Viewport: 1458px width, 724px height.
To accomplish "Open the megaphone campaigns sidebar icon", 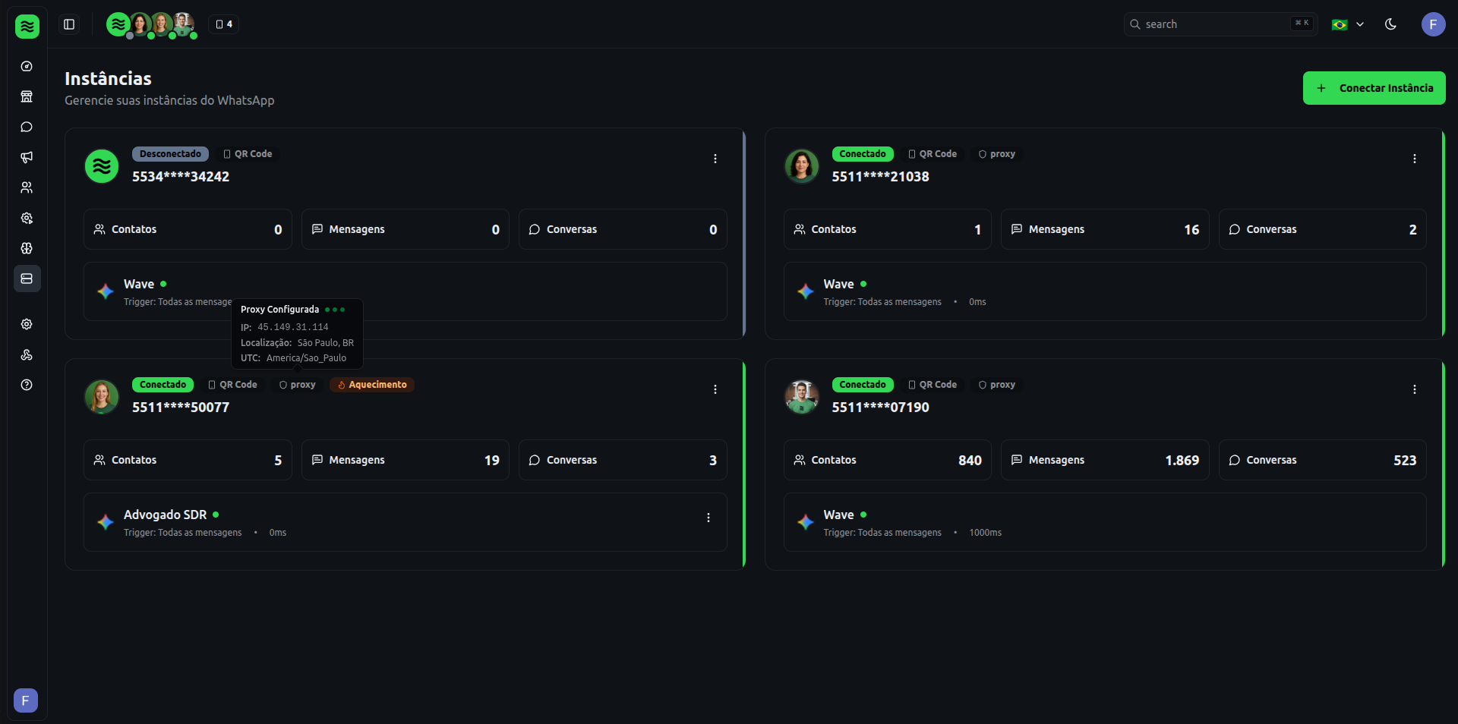I will 27,157.
